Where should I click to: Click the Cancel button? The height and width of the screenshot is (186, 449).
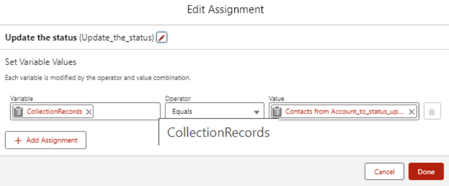tap(384, 172)
